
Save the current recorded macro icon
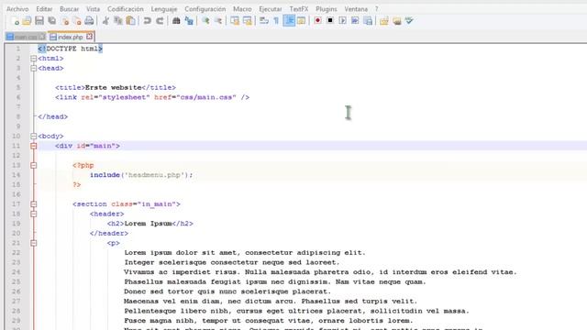[x=368, y=21]
